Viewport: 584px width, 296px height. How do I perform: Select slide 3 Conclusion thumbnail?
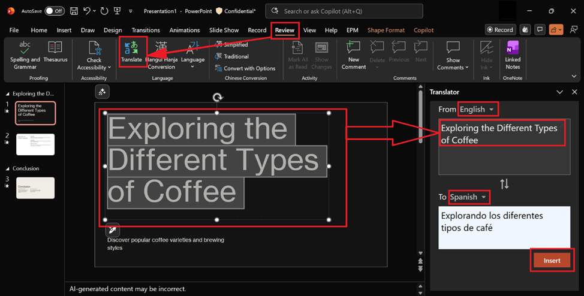click(35, 188)
